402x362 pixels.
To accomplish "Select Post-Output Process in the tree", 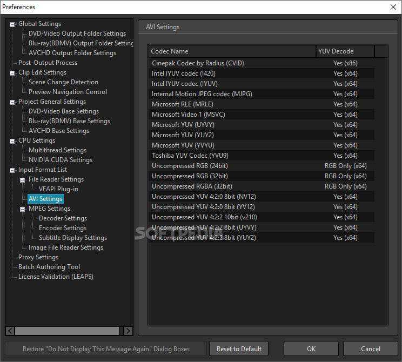I will click(x=48, y=63).
